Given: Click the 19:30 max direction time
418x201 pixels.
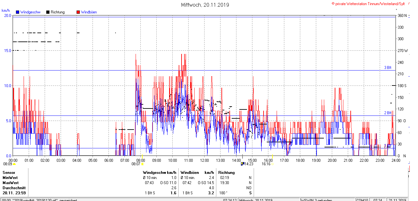Looking at the screenshot, I should 225,182.
